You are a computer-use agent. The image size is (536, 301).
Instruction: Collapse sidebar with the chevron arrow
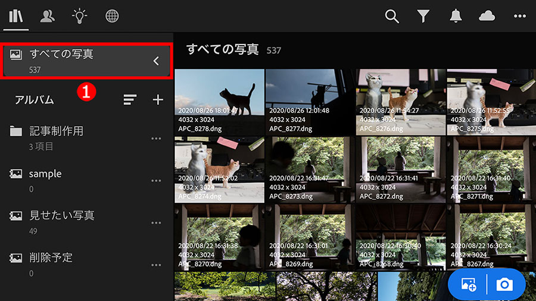tap(156, 61)
